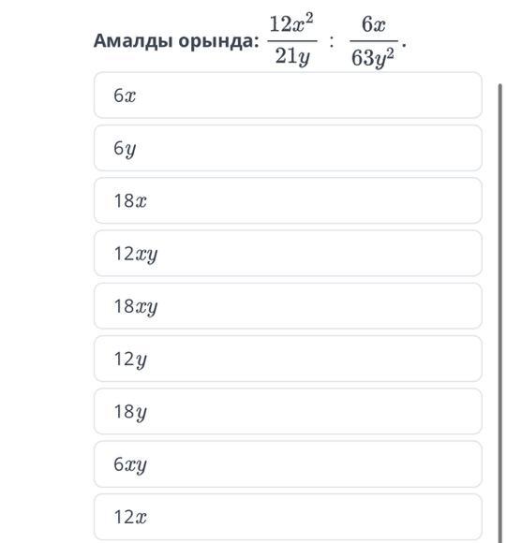Mark 18y as the answer
Screen dimensions: 506x543
[288, 411]
